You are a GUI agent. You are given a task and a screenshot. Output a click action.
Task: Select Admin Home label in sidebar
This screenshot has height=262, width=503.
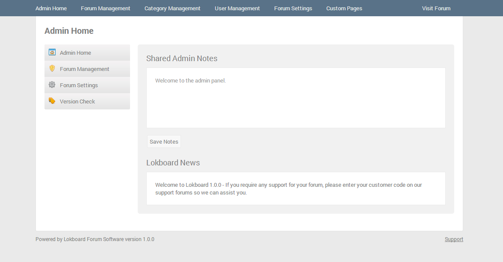click(75, 53)
